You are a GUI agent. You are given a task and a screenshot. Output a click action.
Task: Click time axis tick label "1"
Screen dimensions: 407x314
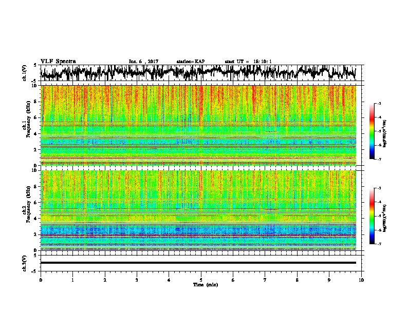click(72, 280)
